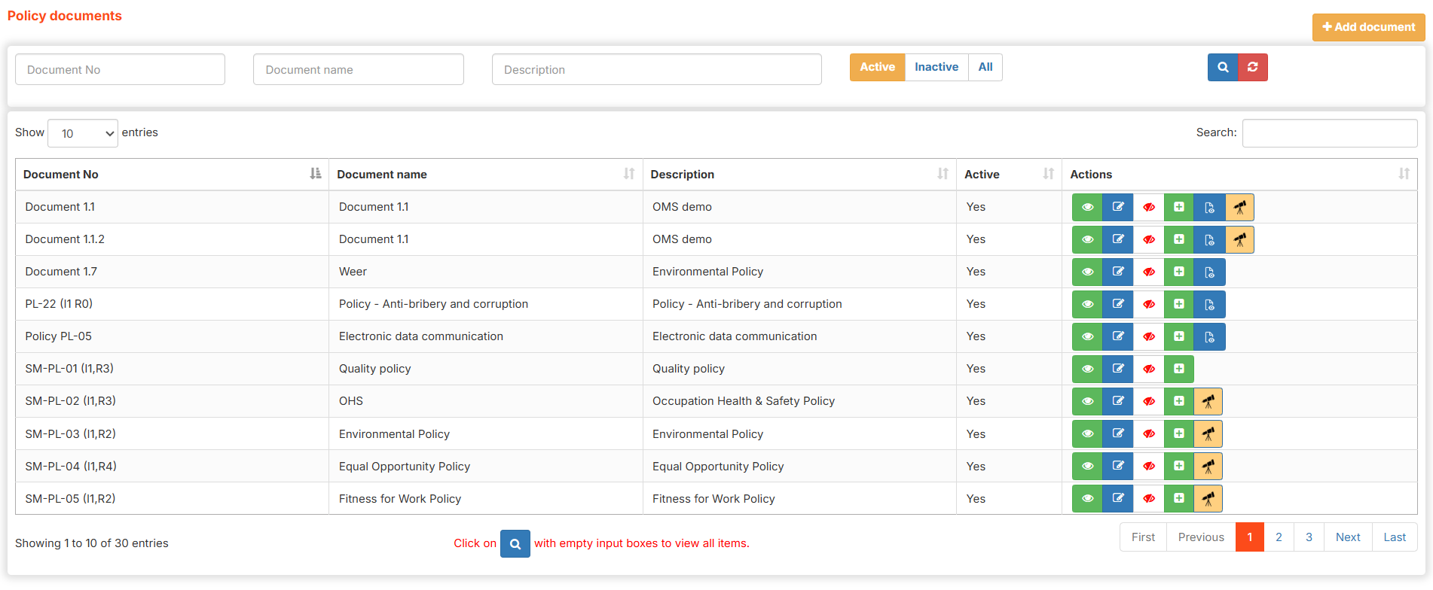Click the table Search input box

pos(1330,133)
